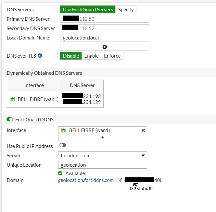216x212 pixels.
Task: Click the Available! status text
Action: [76, 173]
